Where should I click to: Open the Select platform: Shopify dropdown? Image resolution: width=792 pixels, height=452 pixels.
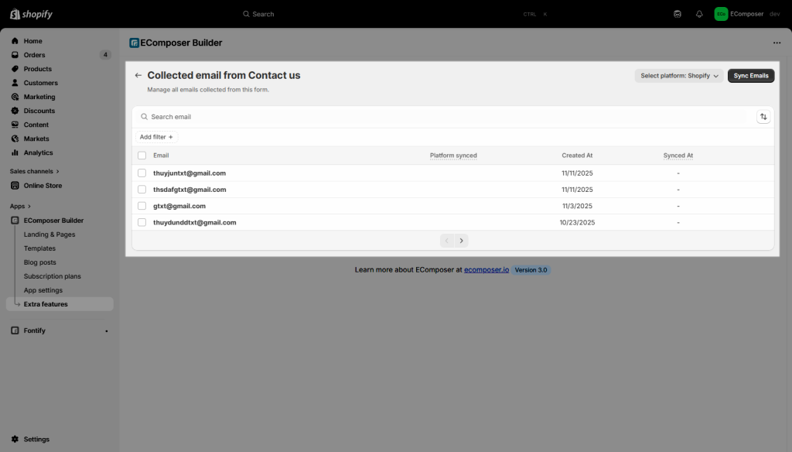(x=679, y=76)
